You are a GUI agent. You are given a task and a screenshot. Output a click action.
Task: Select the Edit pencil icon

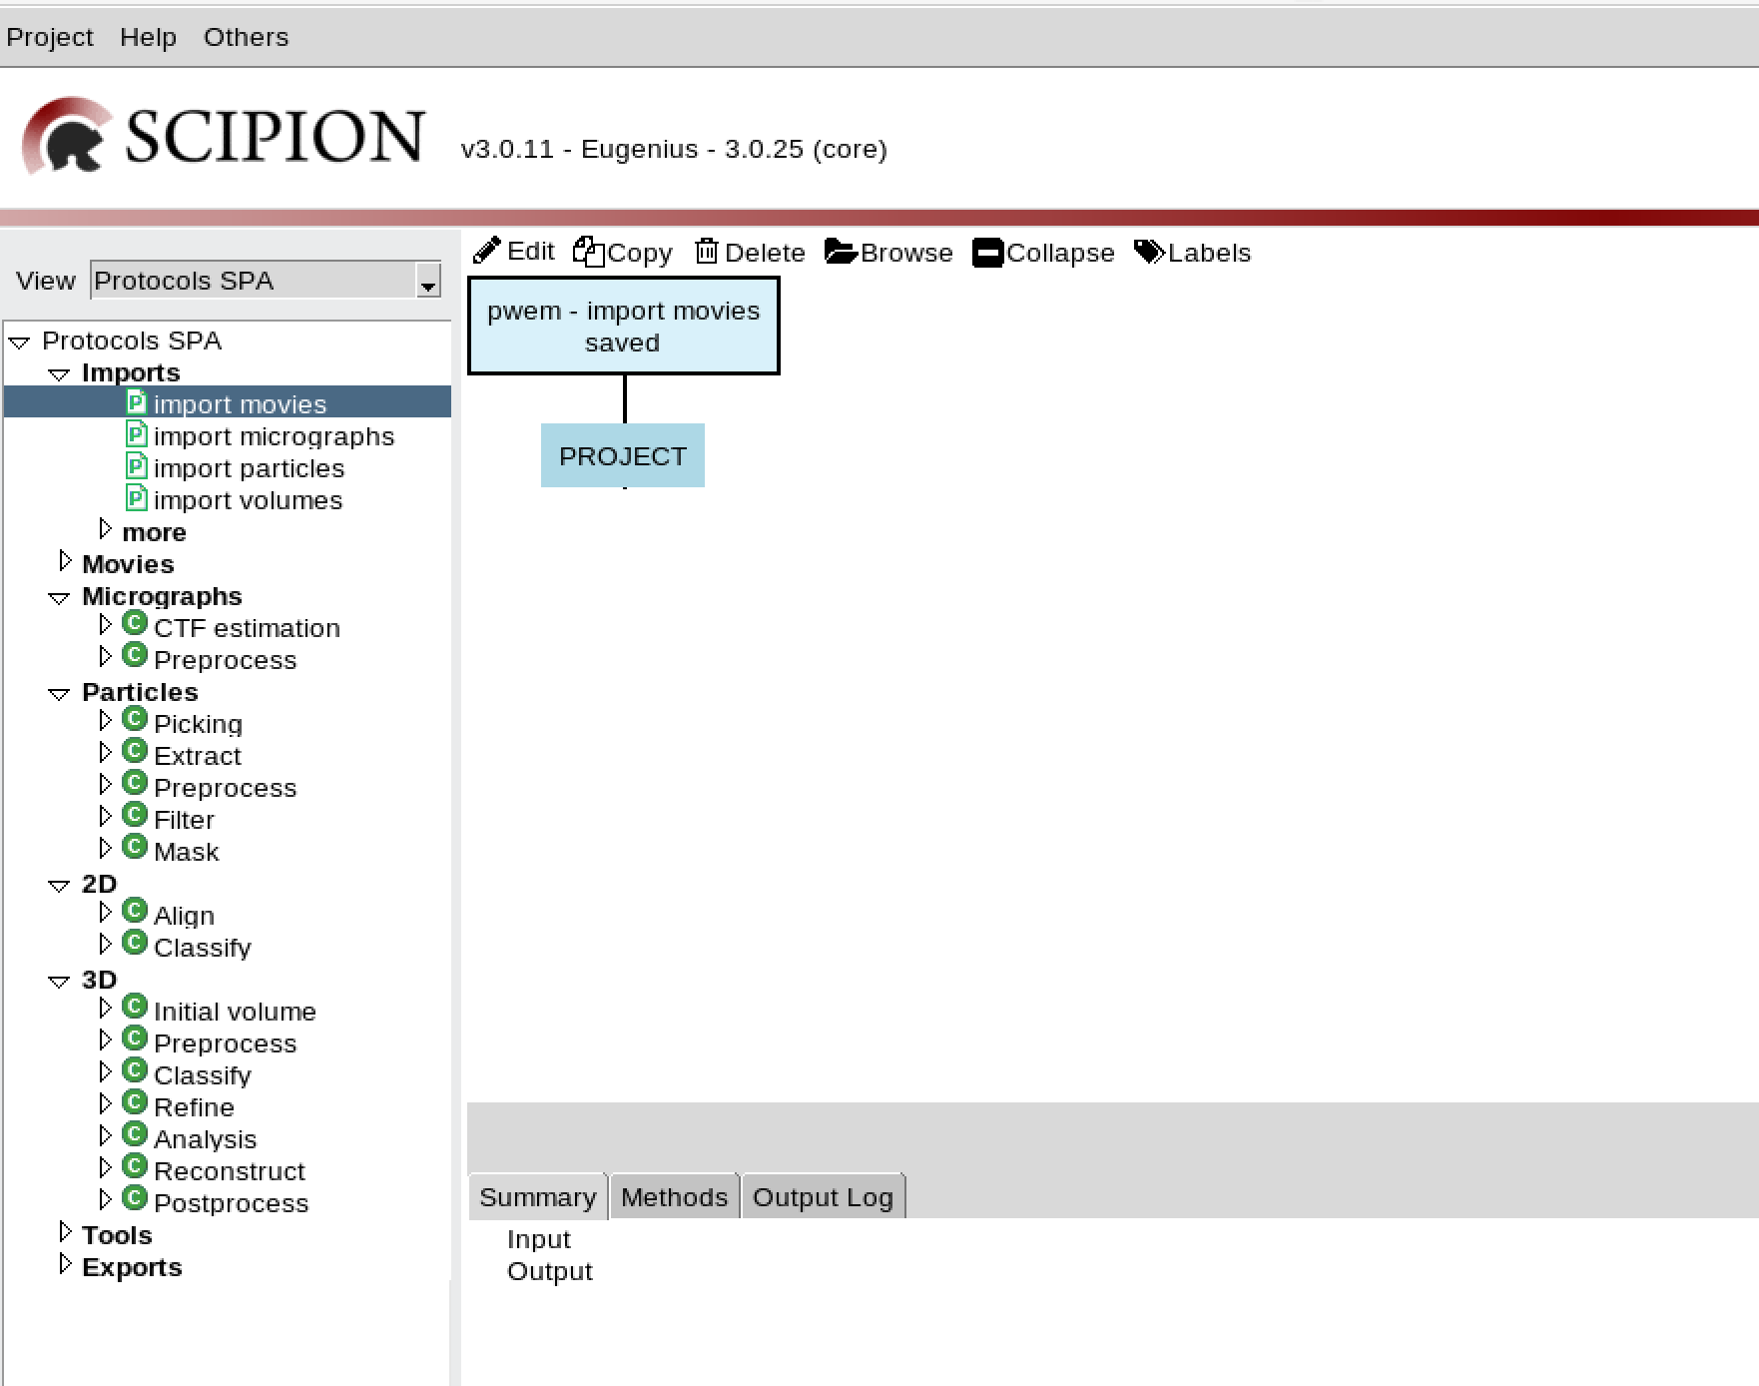[488, 251]
